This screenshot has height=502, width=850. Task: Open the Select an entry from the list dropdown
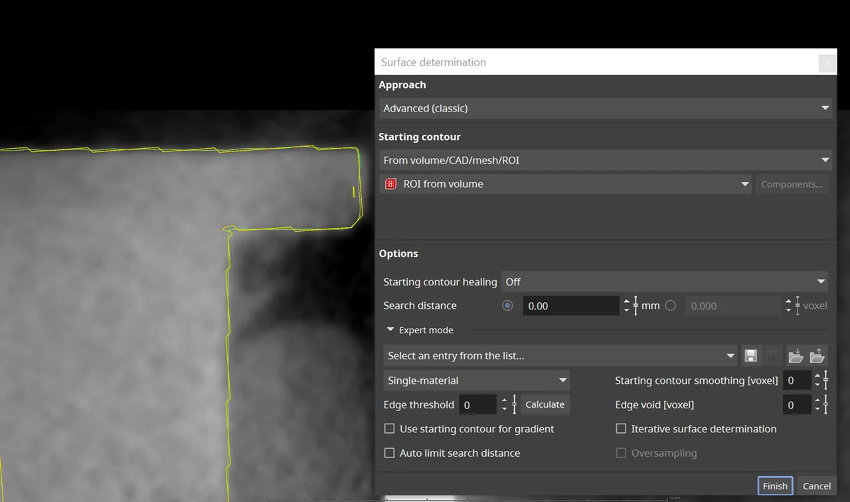(x=560, y=356)
